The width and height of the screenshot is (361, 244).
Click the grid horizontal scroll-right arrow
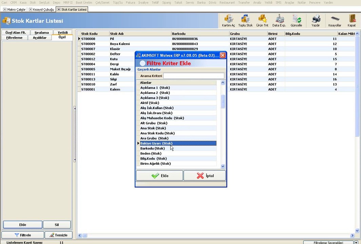[352, 235]
